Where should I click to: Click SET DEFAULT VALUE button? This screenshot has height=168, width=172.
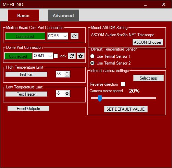tap(126, 109)
